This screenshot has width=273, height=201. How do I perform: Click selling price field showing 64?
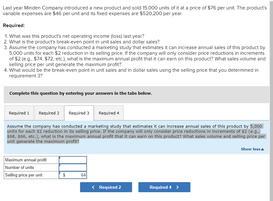(x=76, y=175)
